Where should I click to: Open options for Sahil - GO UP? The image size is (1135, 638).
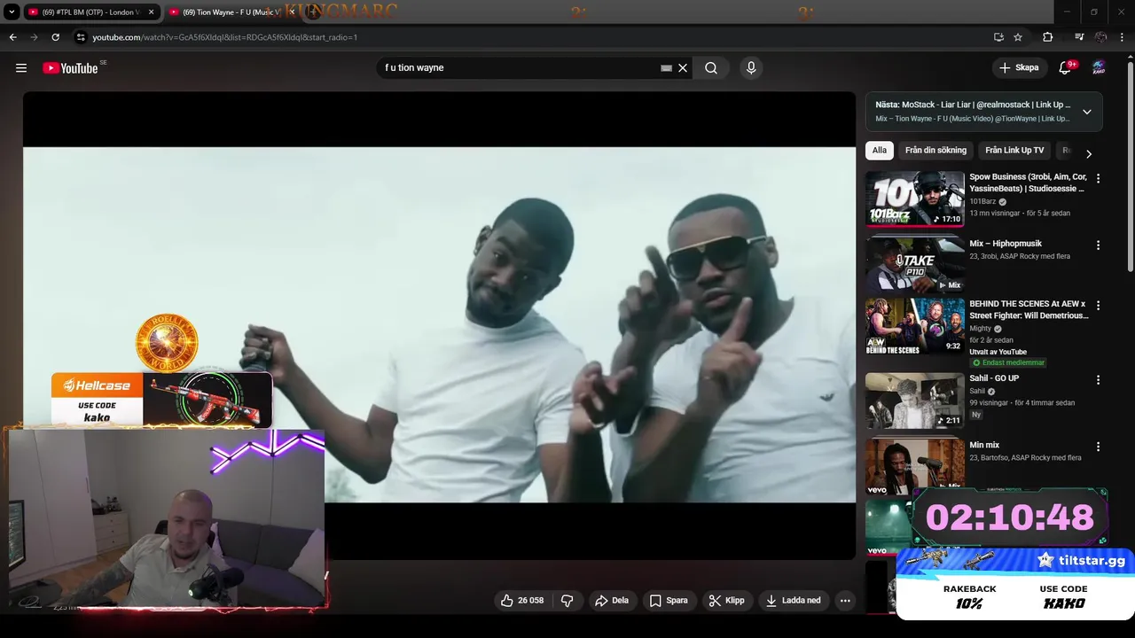pyautogui.click(x=1098, y=380)
